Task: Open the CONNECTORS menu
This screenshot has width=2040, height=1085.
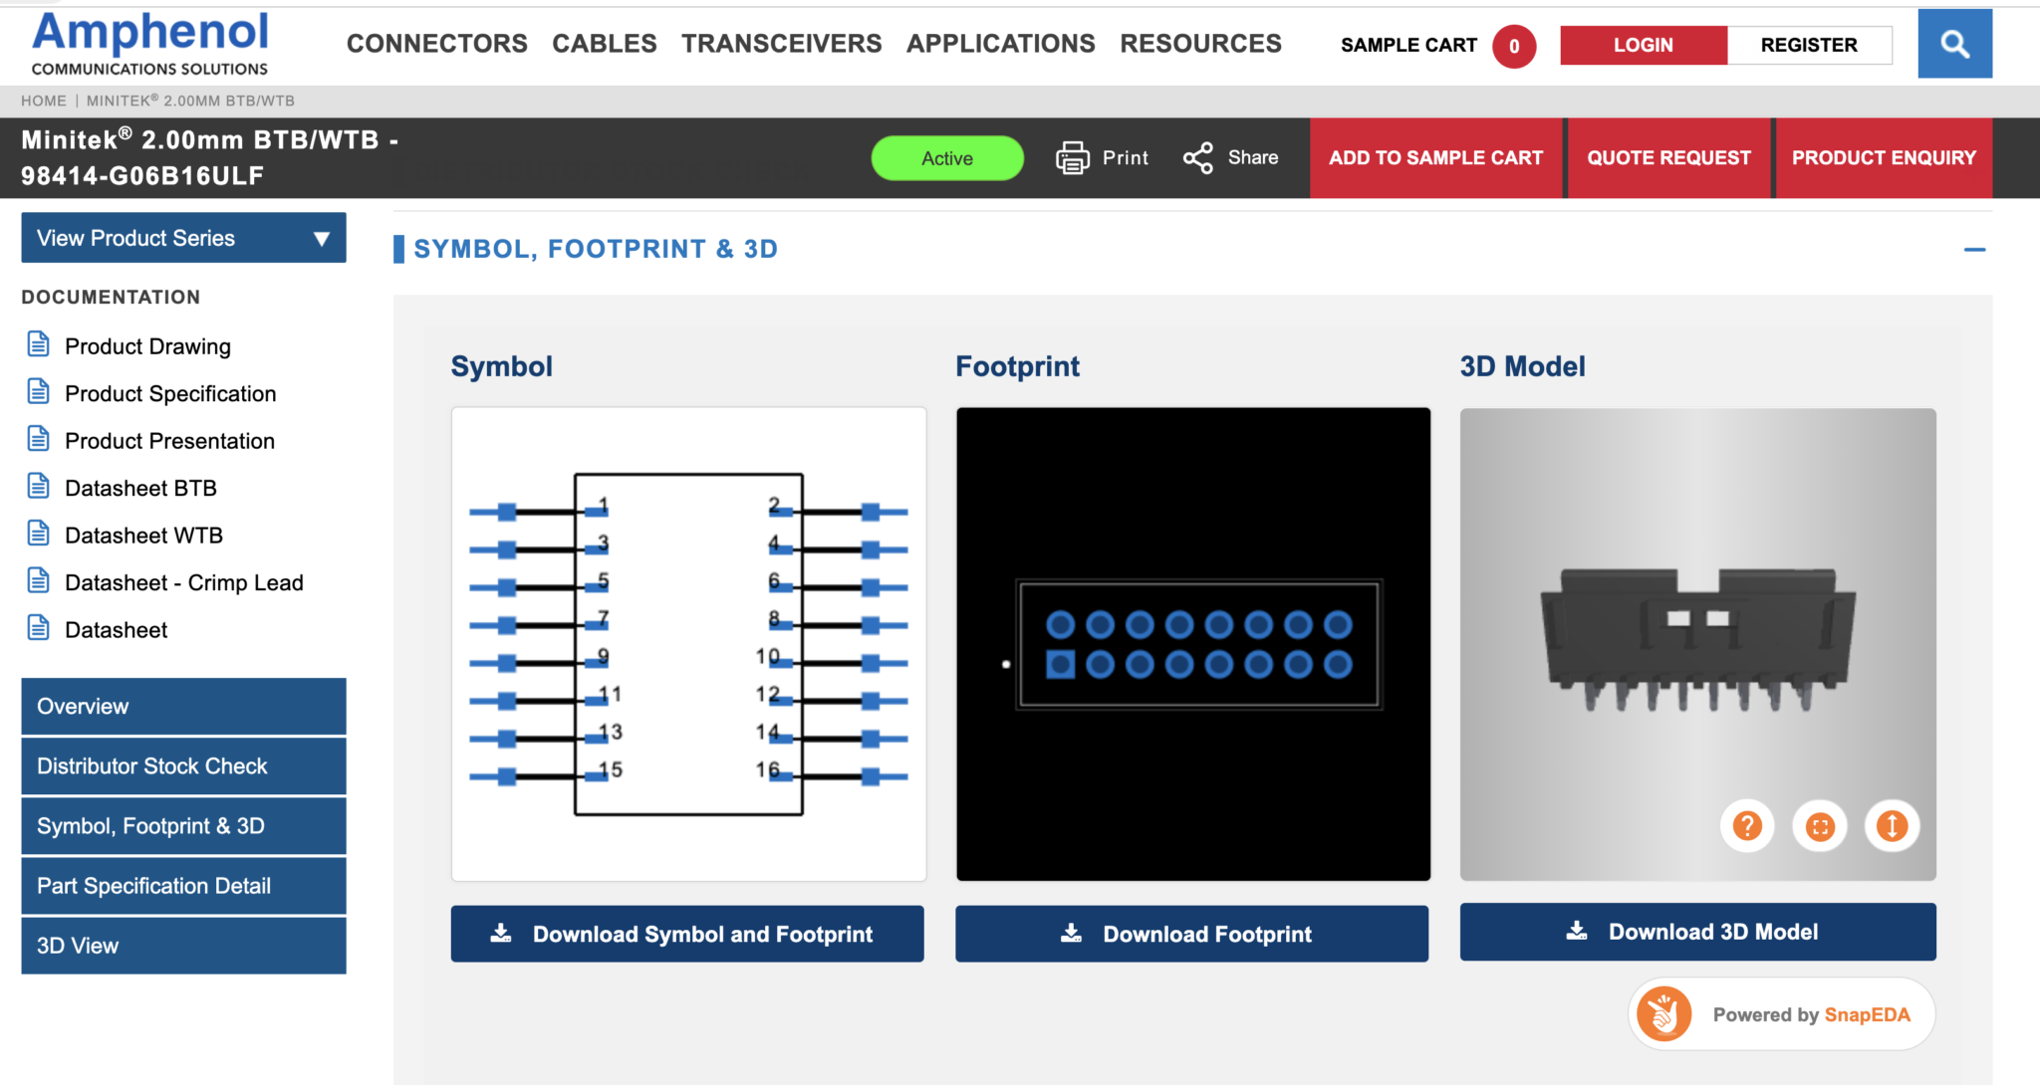Action: 436,43
